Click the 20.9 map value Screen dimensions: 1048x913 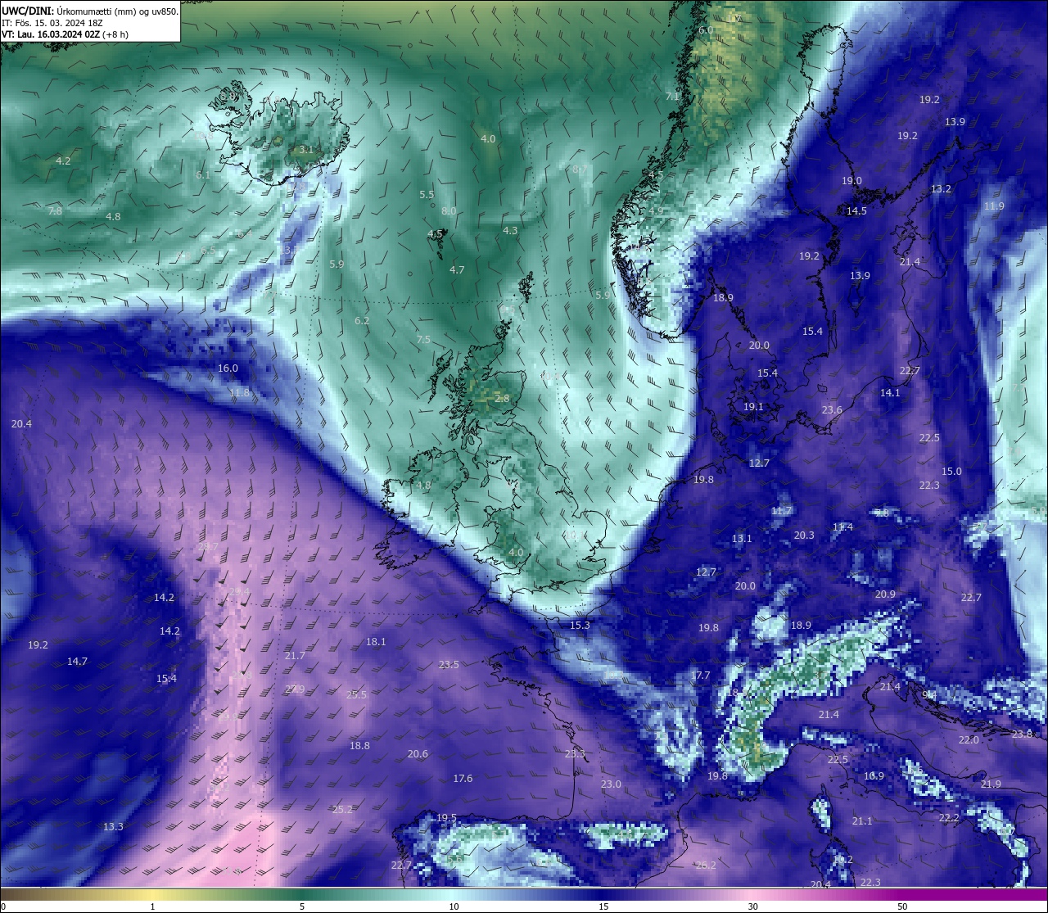click(885, 594)
